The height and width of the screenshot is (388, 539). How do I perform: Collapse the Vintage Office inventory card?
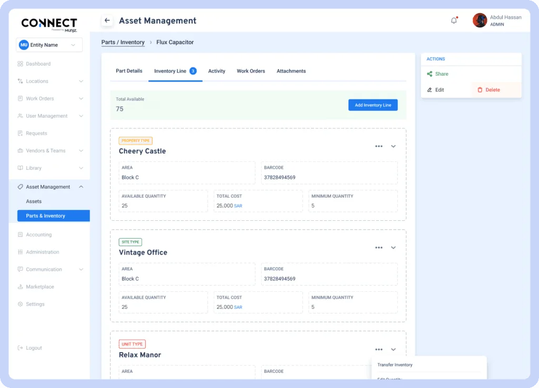pyautogui.click(x=393, y=248)
